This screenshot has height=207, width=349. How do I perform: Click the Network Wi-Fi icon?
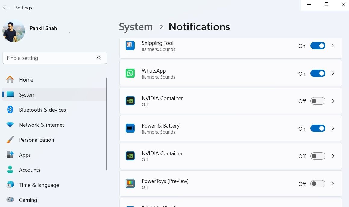[10, 125]
